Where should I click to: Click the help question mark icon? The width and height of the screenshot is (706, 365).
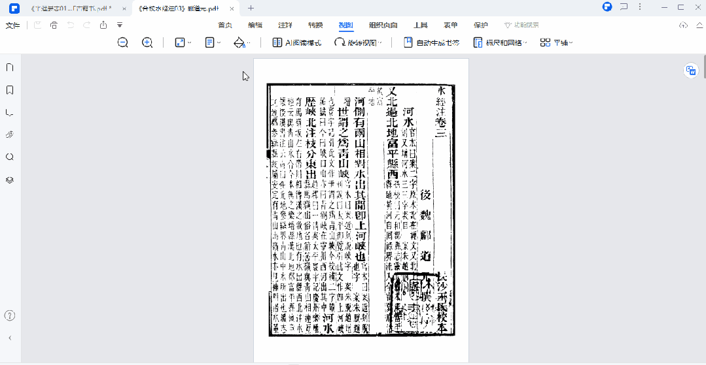click(10, 315)
